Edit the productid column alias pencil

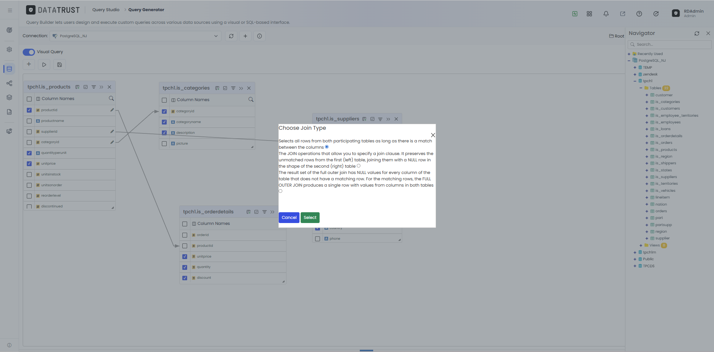coord(112,110)
